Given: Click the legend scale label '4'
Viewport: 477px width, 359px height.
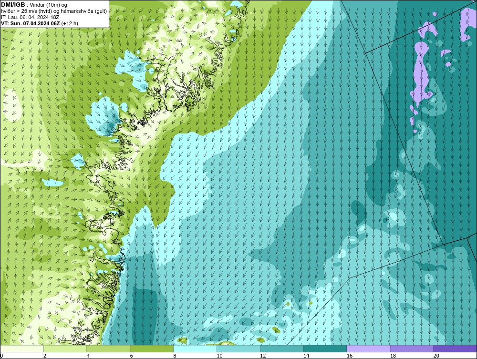Looking at the screenshot, I should point(88,356).
